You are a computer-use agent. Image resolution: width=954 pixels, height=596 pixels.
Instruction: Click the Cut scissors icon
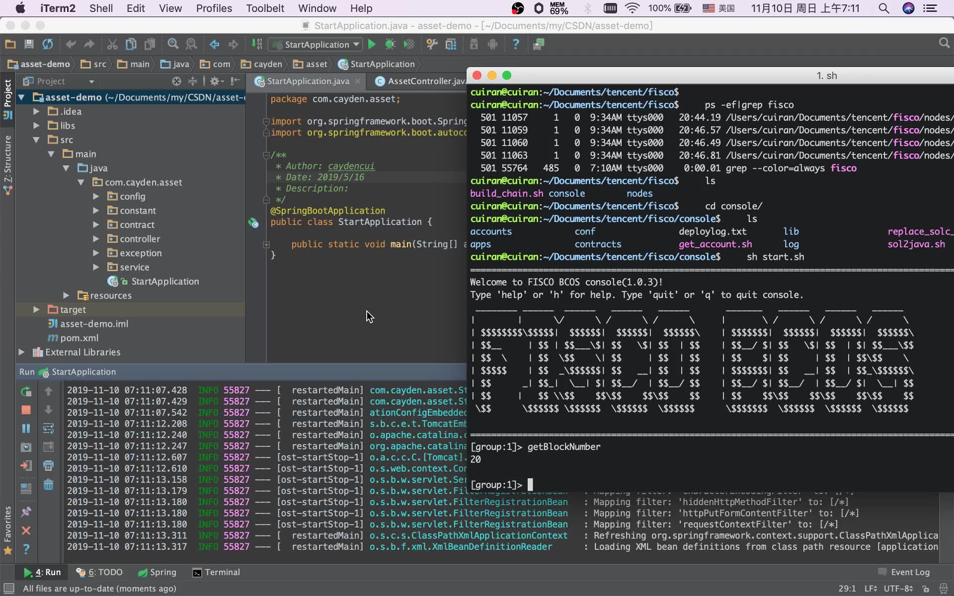coord(112,45)
